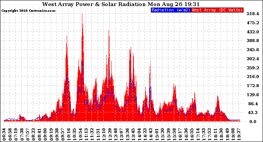Viewport: 263px width, 142px height.
Task: Click the x-axis time label "14:42"
Action: [x=151, y=134]
